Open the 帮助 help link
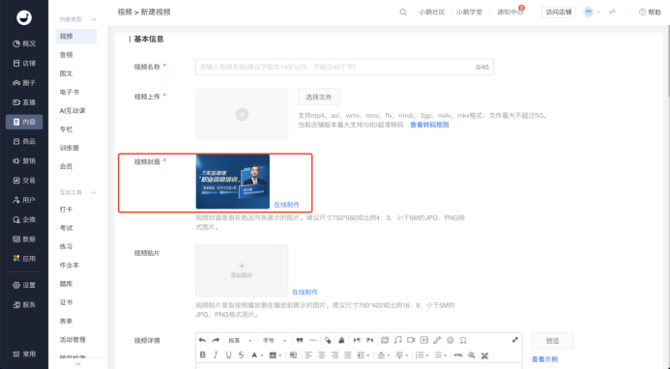 (650, 12)
